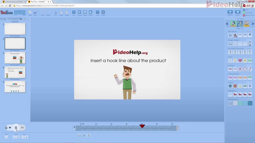Expand More under Text Effects
The height and width of the screenshot is (143, 255).
click(249, 32)
